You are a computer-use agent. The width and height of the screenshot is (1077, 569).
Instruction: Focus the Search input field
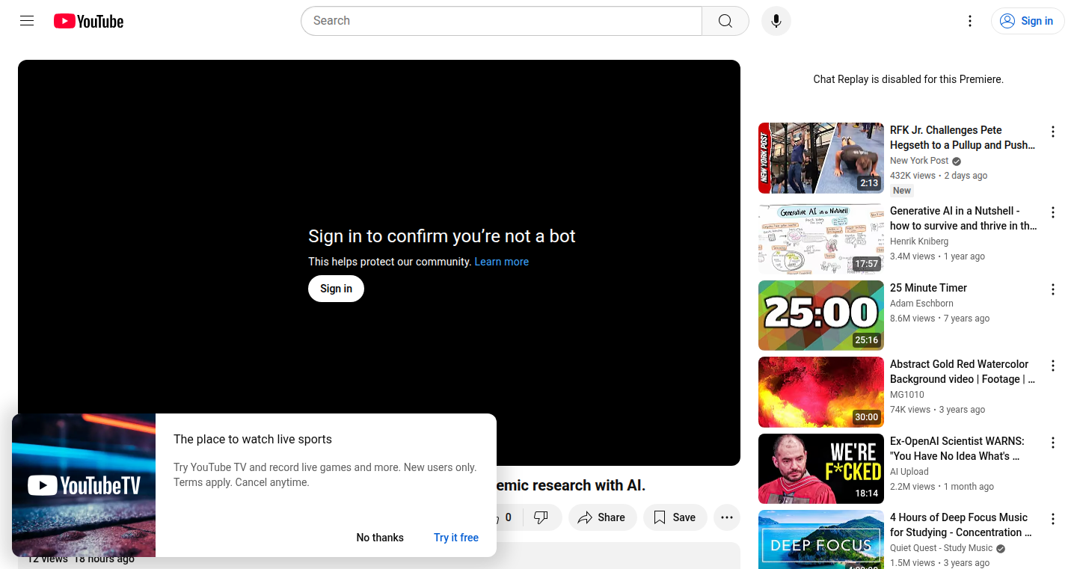pyautogui.click(x=501, y=21)
